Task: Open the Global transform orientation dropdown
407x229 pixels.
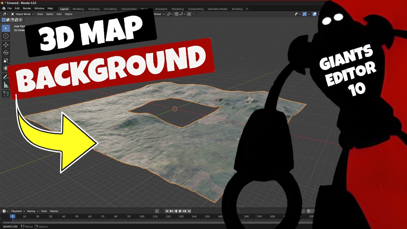Action: point(159,14)
